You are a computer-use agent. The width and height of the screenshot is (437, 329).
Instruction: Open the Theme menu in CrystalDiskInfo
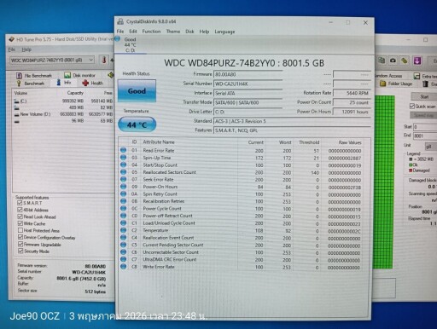point(173,32)
